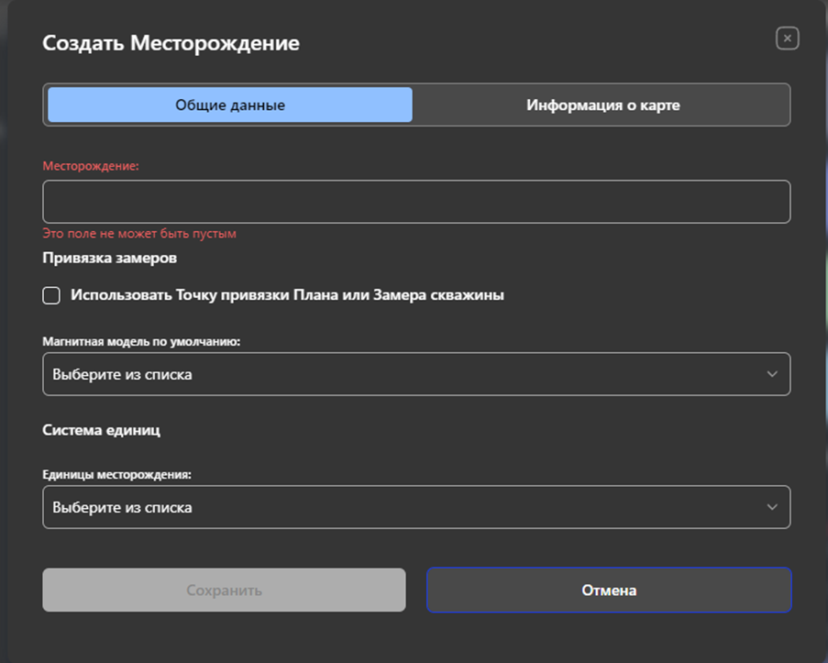
Task: Switch to the Общие данные tab
Action: point(230,105)
